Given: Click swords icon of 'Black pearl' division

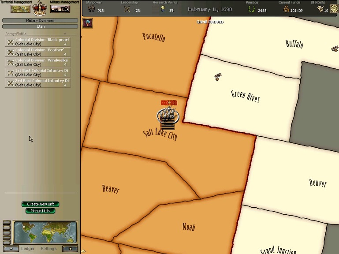Looking at the screenshot, I should [x=11, y=42].
